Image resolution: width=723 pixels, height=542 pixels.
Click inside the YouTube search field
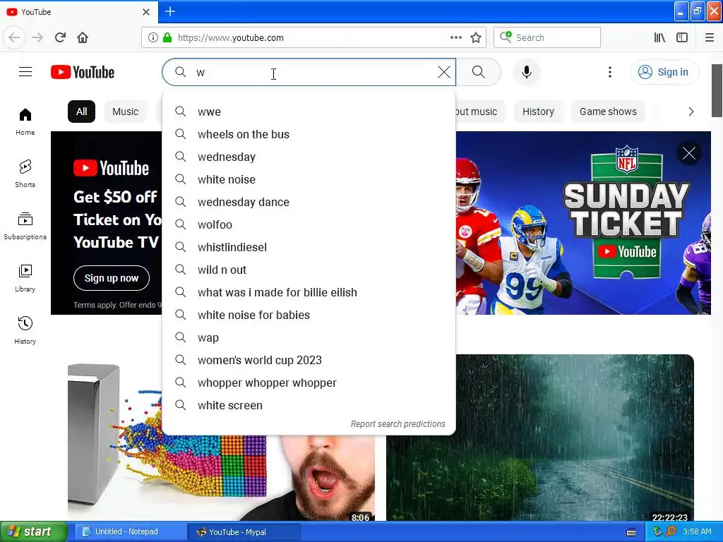[x=309, y=72]
